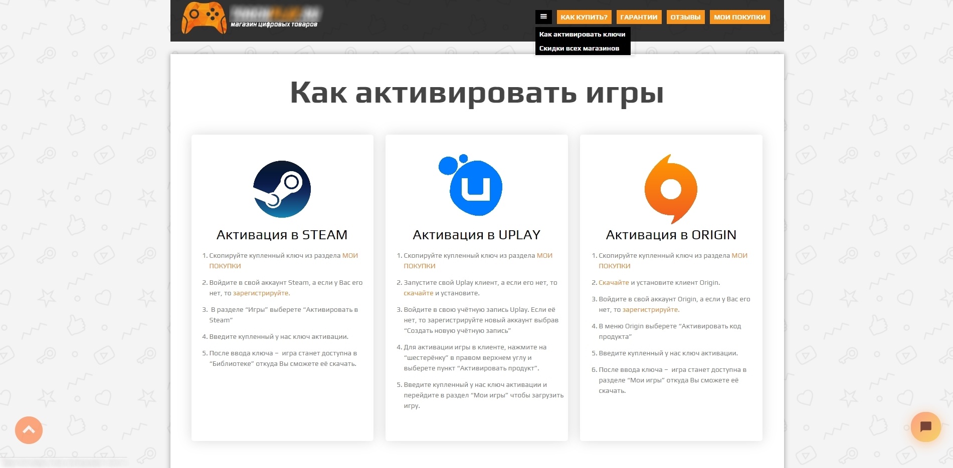Viewport: 953px width, 468px height.
Task: Click 'магазин цифровых товаров' tagline text
Action: (x=274, y=25)
